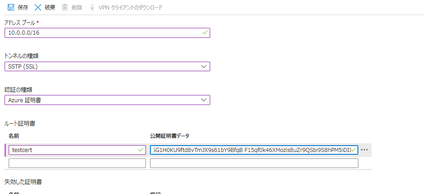Click the public certificate data field for testcert
The width and height of the screenshot is (424, 194).
tap(254, 150)
